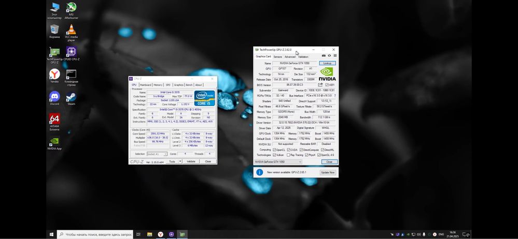Click the Close button in GPU-Z

pos(329,162)
